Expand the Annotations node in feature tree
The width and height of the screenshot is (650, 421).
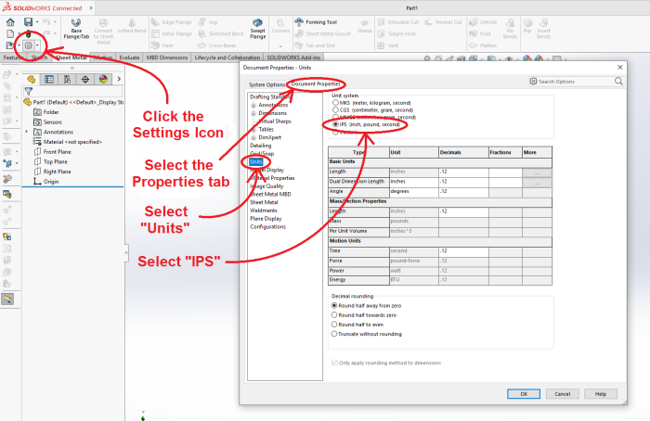pos(26,132)
